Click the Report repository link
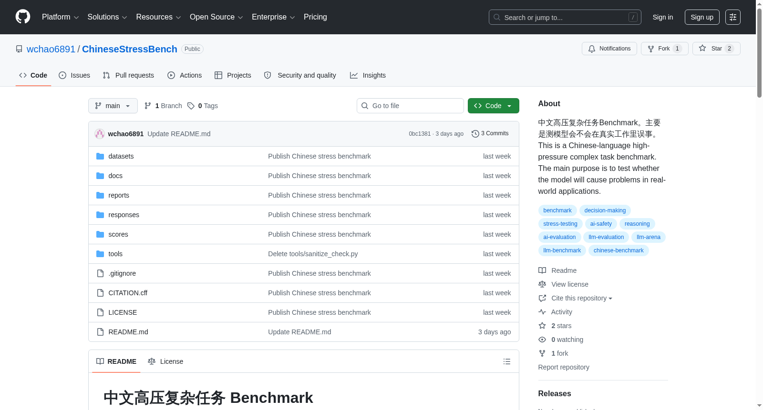Image resolution: width=763 pixels, height=410 pixels. [x=564, y=367]
